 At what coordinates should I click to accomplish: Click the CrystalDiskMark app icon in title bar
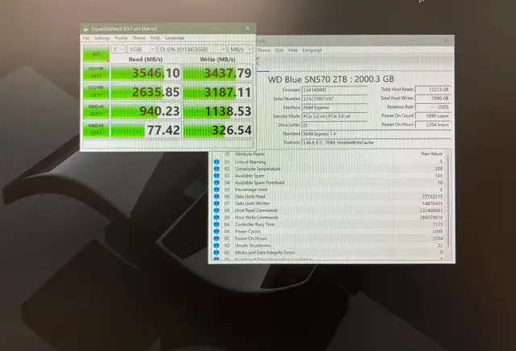pyautogui.click(x=86, y=29)
